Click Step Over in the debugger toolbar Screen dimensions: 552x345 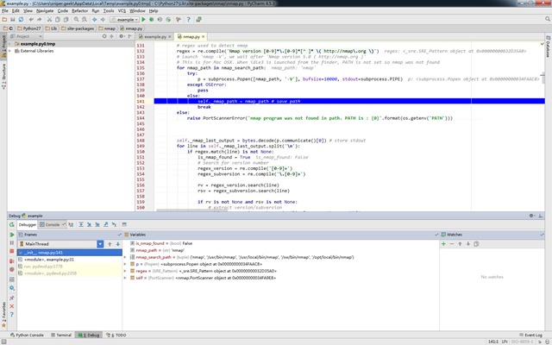pyautogui.click(x=81, y=224)
